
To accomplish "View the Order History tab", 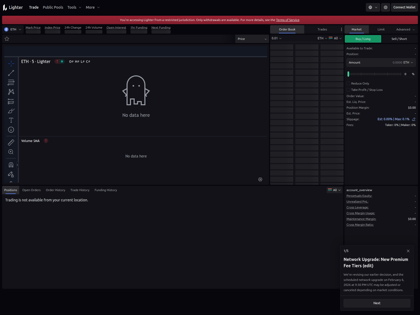I will [x=55, y=190].
